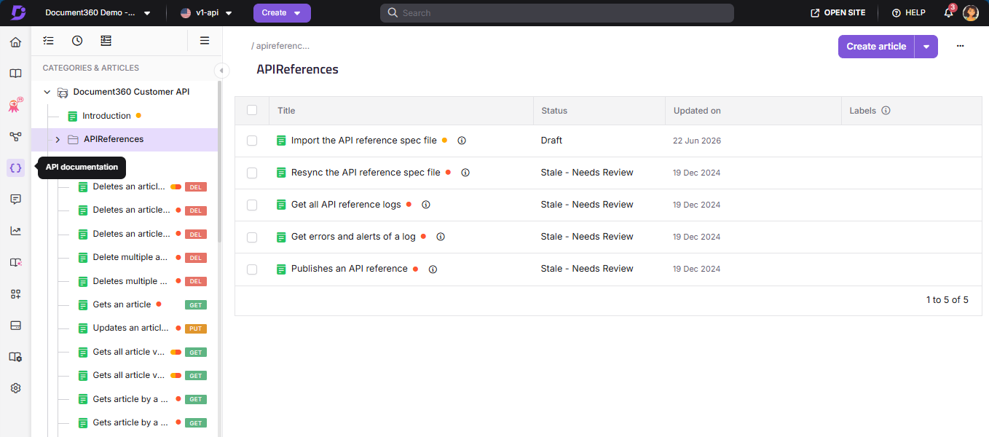Open the hamburger menu in category panel
989x437 pixels.
click(x=205, y=41)
